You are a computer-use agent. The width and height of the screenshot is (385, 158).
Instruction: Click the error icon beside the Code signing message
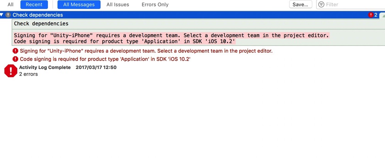point(15,59)
